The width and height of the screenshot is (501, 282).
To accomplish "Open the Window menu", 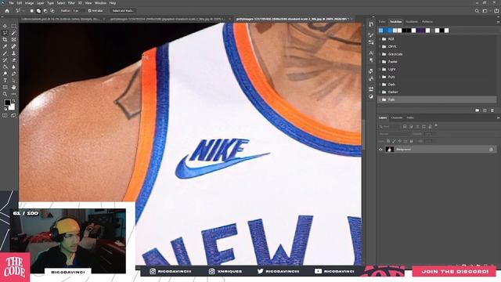I will 101,3.
